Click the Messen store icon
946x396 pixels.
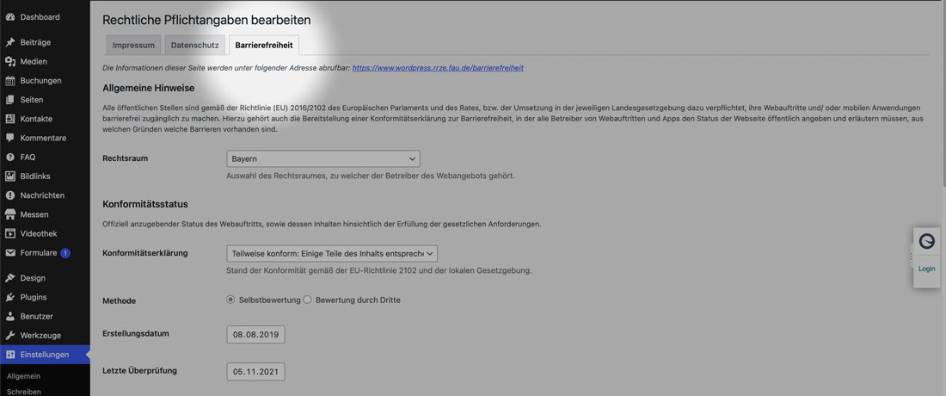10,214
